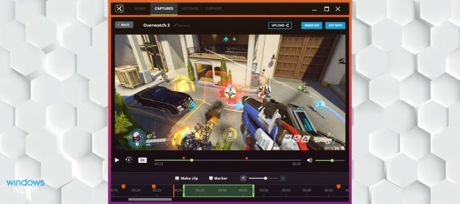460x204 pixels.
Task: Maximize the application window
Action: (x=327, y=9)
